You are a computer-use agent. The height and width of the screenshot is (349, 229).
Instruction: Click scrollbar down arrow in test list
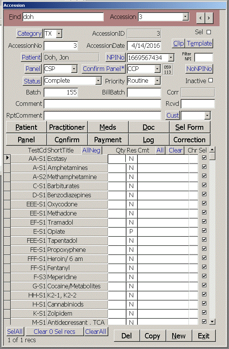pyautogui.click(x=212, y=321)
